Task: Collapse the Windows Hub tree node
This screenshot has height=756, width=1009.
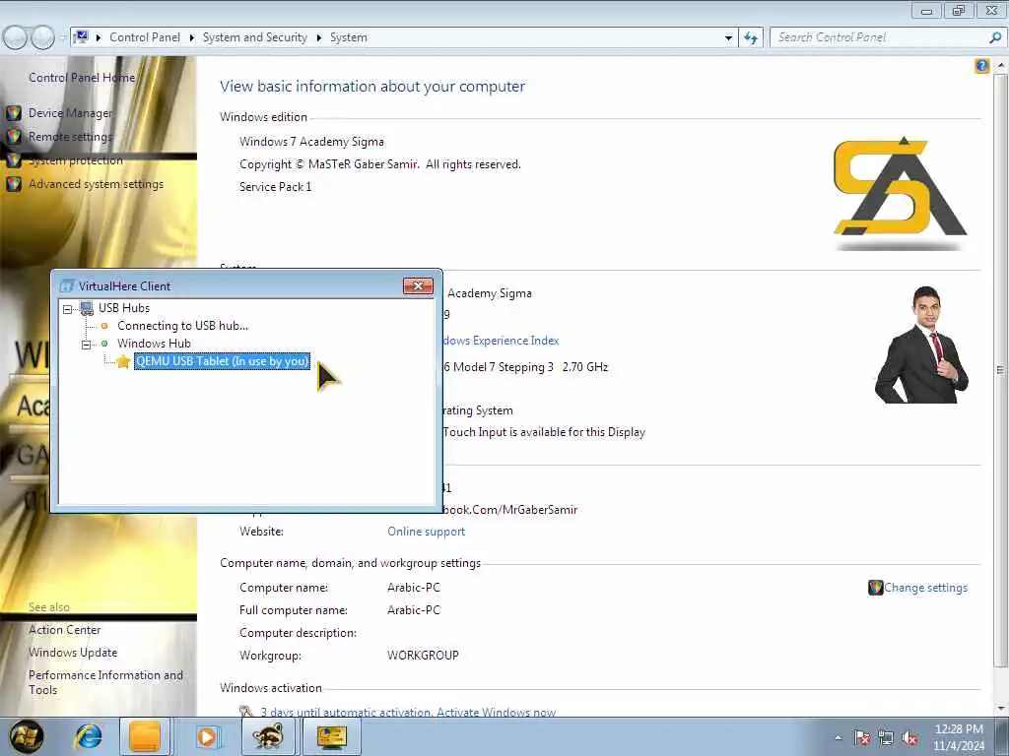Action: (x=86, y=345)
